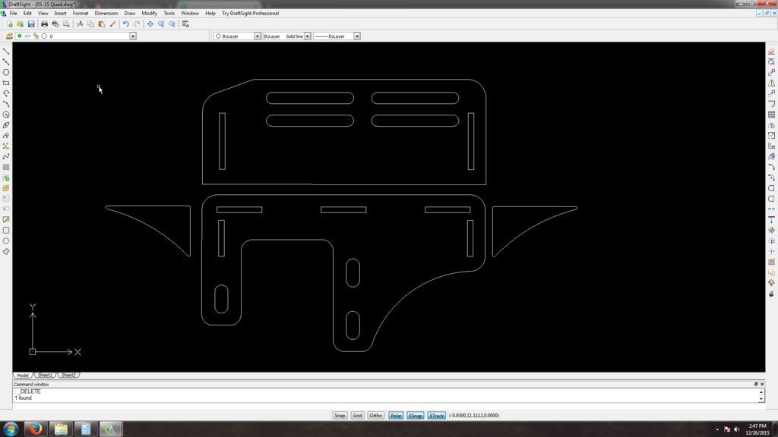Viewport: 778px width, 437px height.
Task: Click the Open file icon
Action: [x=20, y=24]
